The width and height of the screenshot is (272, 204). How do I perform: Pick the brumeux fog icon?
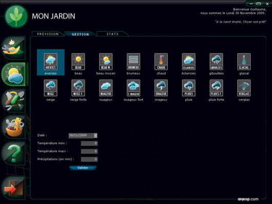point(133,62)
